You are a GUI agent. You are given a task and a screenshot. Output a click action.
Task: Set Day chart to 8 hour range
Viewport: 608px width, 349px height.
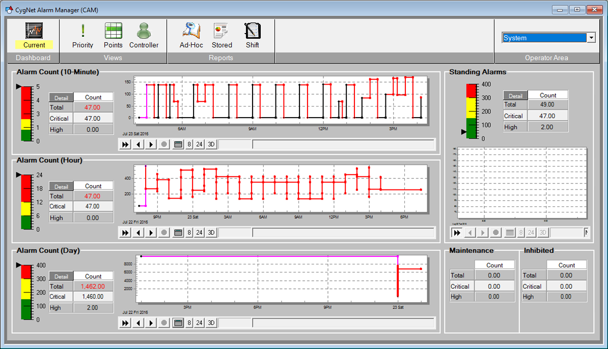[189, 323]
